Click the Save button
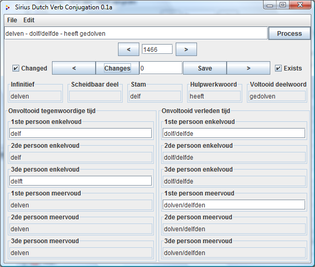The width and height of the screenshot is (315, 267). (205, 68)
